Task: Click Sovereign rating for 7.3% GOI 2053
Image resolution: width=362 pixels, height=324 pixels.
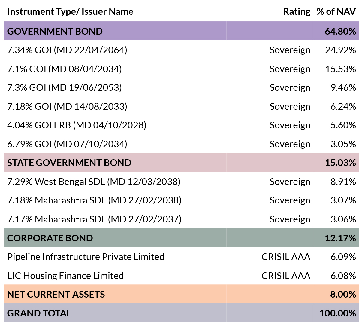Action: (x=290, y=87)
